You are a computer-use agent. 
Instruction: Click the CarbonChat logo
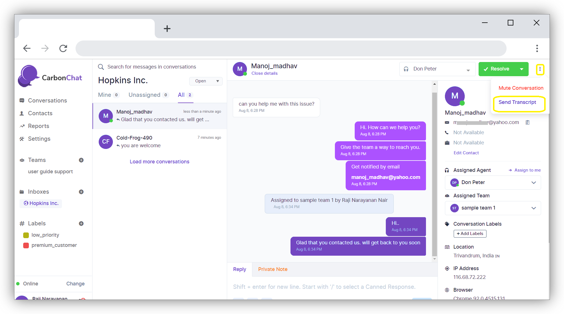(50, 76)
